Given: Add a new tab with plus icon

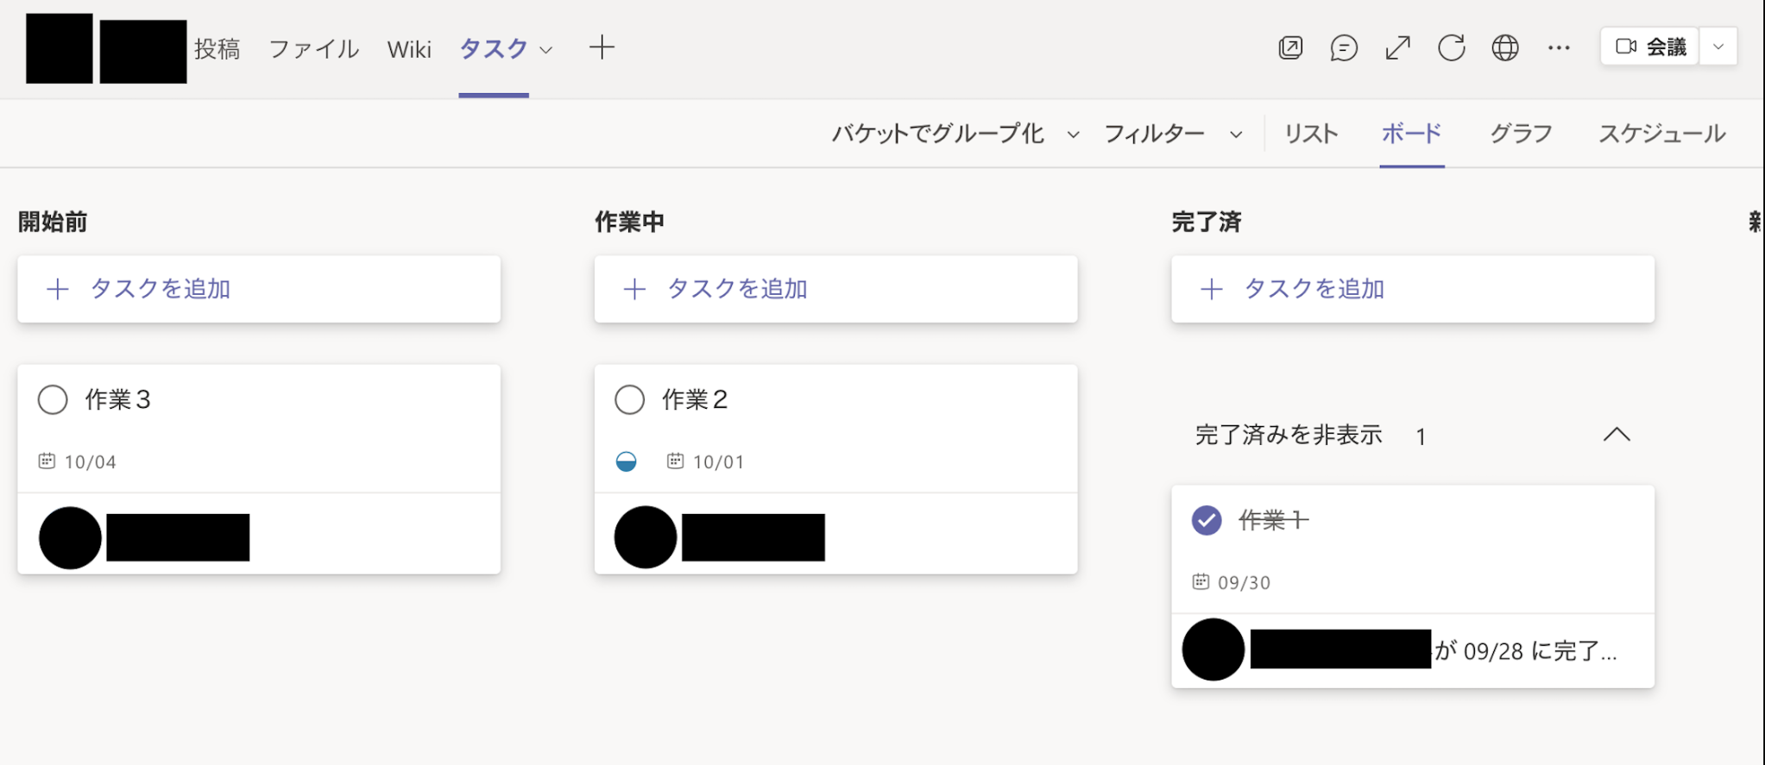Looking at the screenshot, I should tap(602, 47).
